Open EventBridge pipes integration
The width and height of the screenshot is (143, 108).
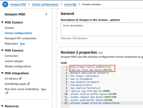[x=15, y=84]
